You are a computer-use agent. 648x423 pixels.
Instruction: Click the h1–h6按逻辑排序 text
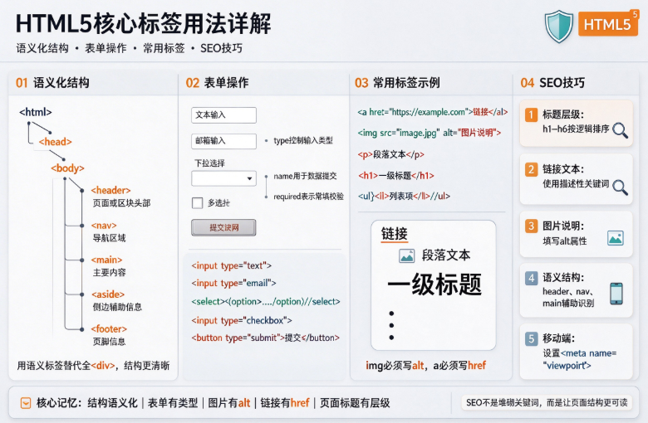(576, 129)
